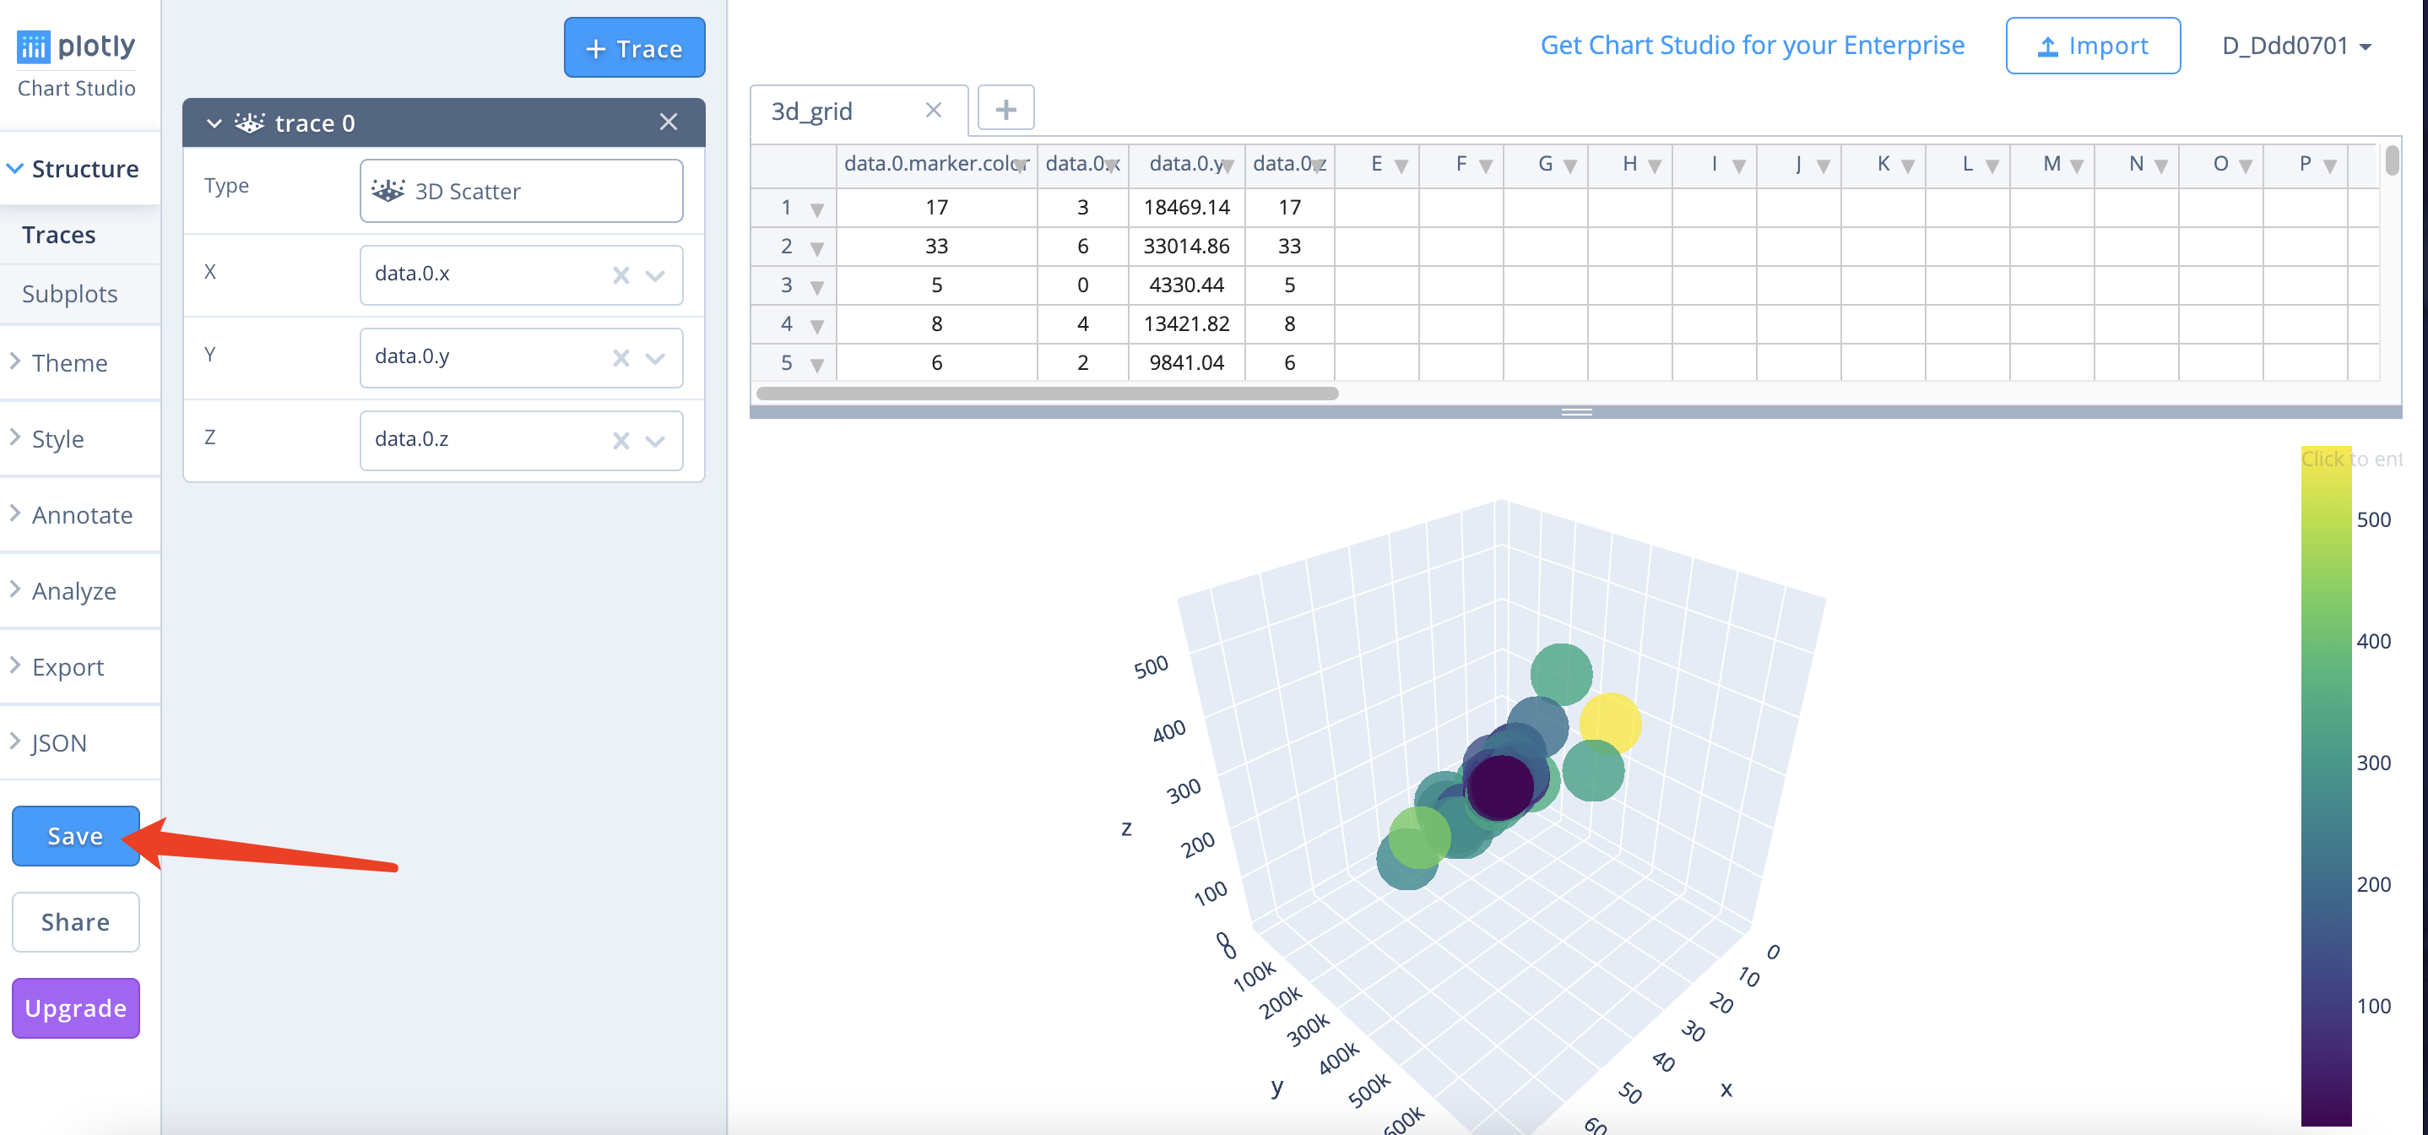Switch to the 3d_grid tab

(x=811, y=111)
